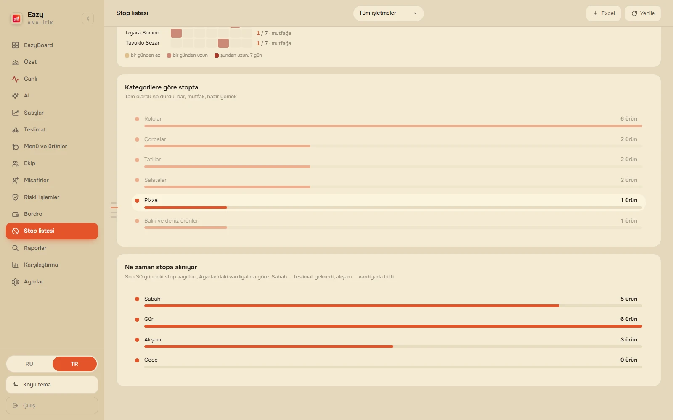
Task: Open Misafirler guest icon
Action: [16, 180]
